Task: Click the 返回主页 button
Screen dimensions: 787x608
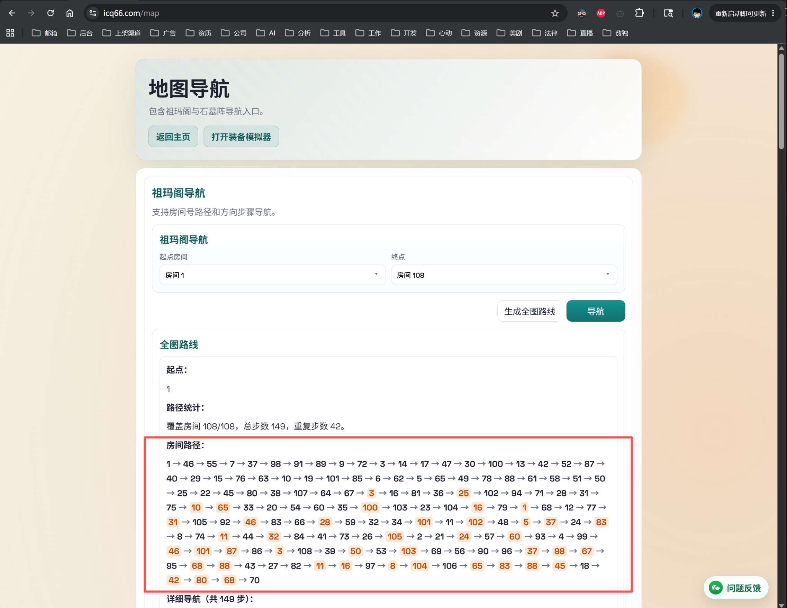Action: [x=173, y=137]
